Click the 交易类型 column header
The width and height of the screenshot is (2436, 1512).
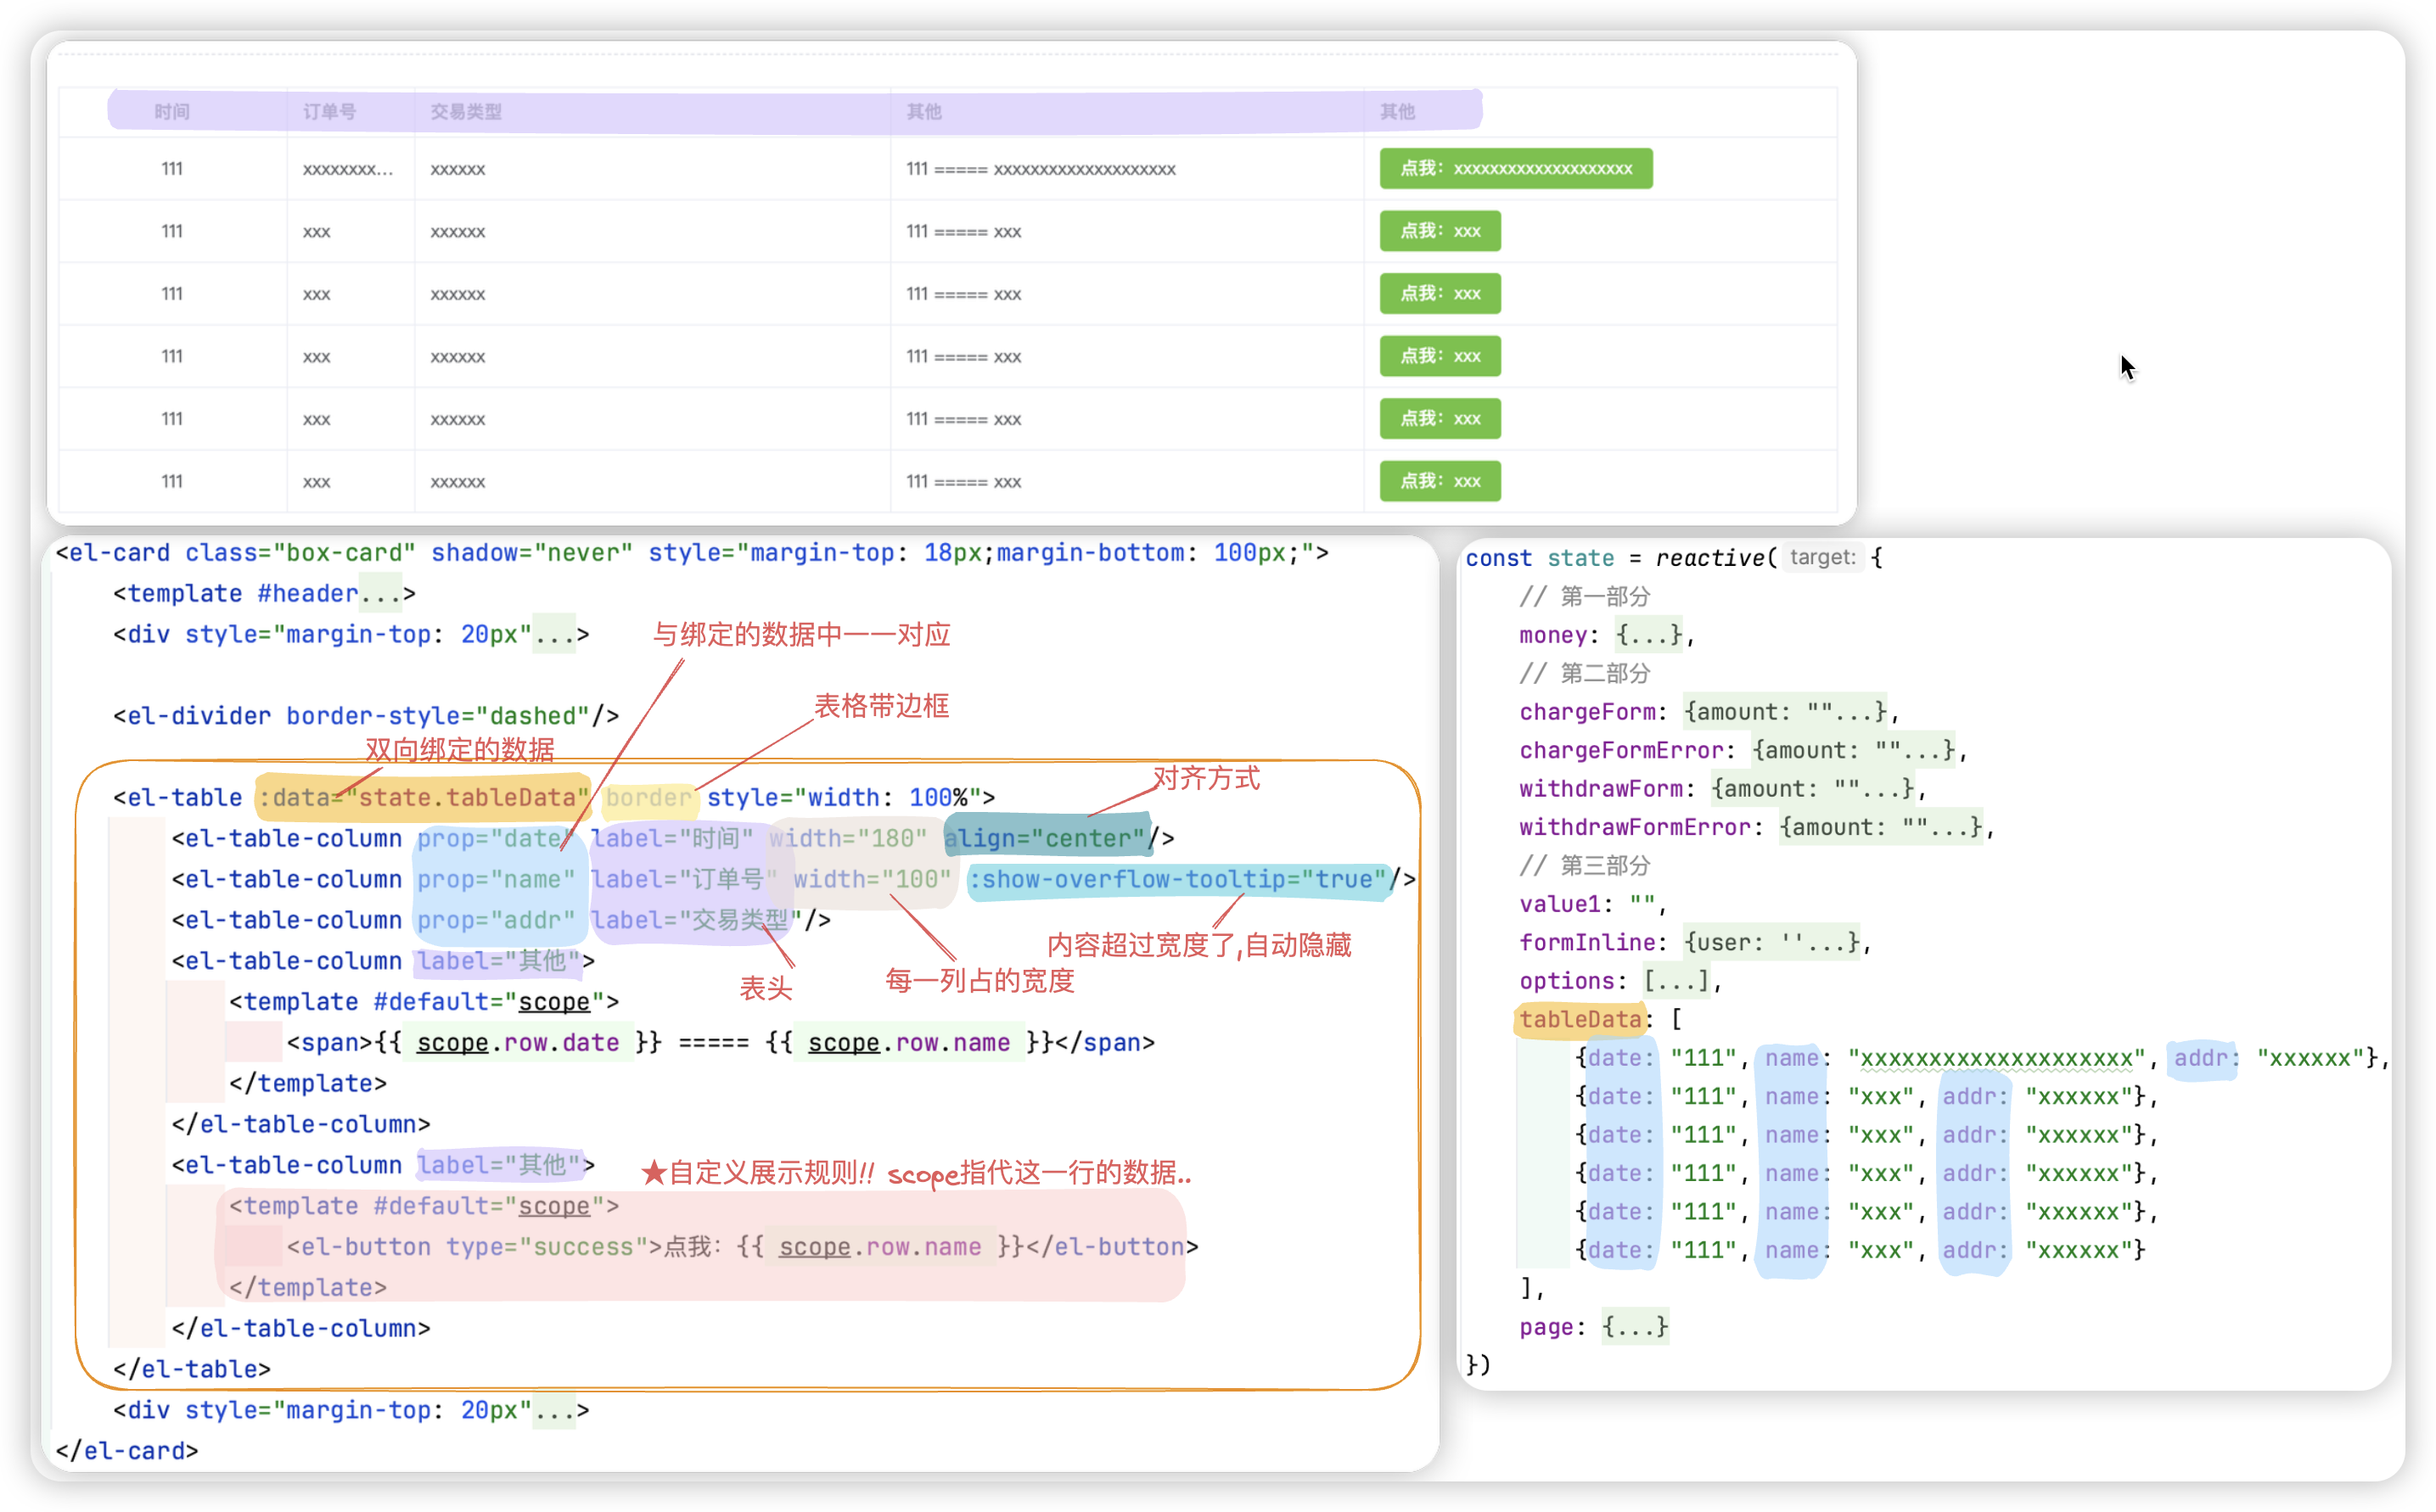pyautogui.click(x=465, y=111)
